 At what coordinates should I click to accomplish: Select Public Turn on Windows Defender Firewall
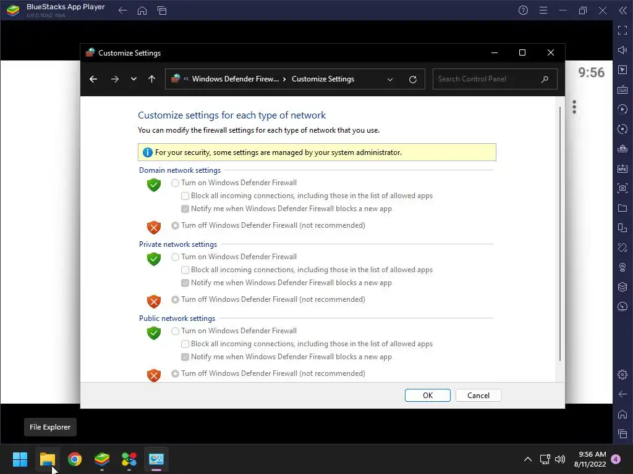coord(175,331)
